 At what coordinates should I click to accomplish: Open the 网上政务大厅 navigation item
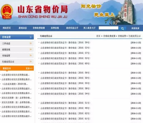coord(90,28)
